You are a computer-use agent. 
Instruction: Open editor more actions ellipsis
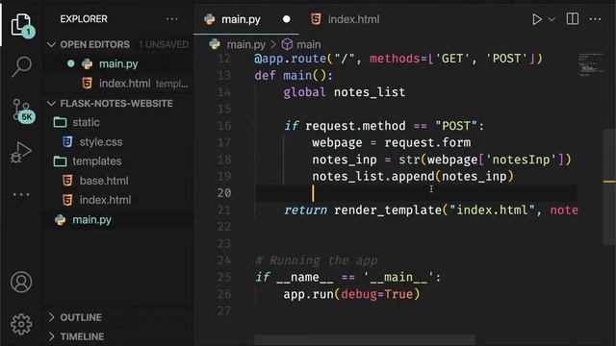pos(595,19)
